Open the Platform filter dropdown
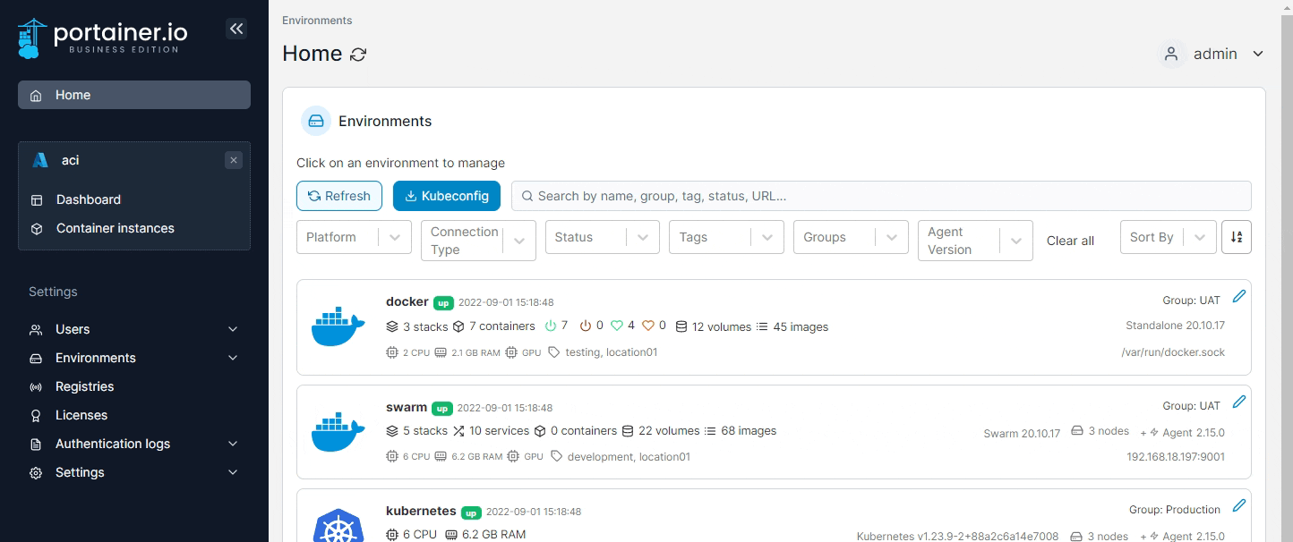The height and width of the screenshot is (542, 1293). [354, 237]
